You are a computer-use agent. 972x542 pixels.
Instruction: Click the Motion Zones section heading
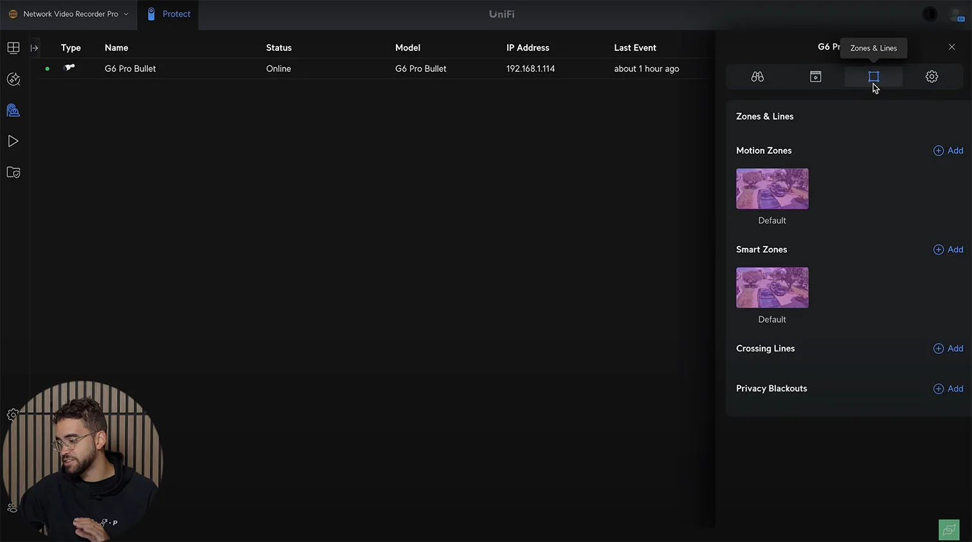pos(764,150)
